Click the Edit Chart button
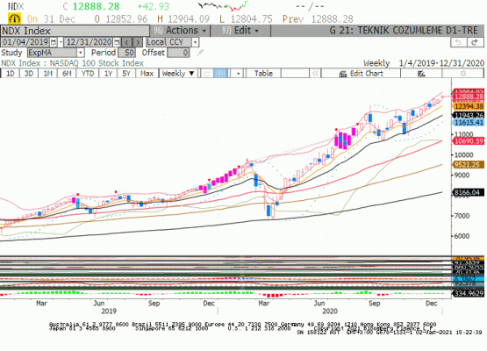Image resolution: width=487 pixels, height=351 pixels. (361, 74)
